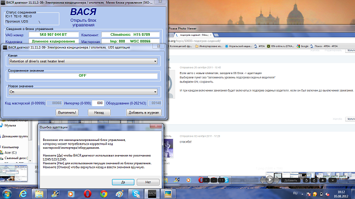Image resolution: width=355 pixels, height=199 pixels.
Task: Launch Google Chrome from taskbar
Action: [103, 194]
